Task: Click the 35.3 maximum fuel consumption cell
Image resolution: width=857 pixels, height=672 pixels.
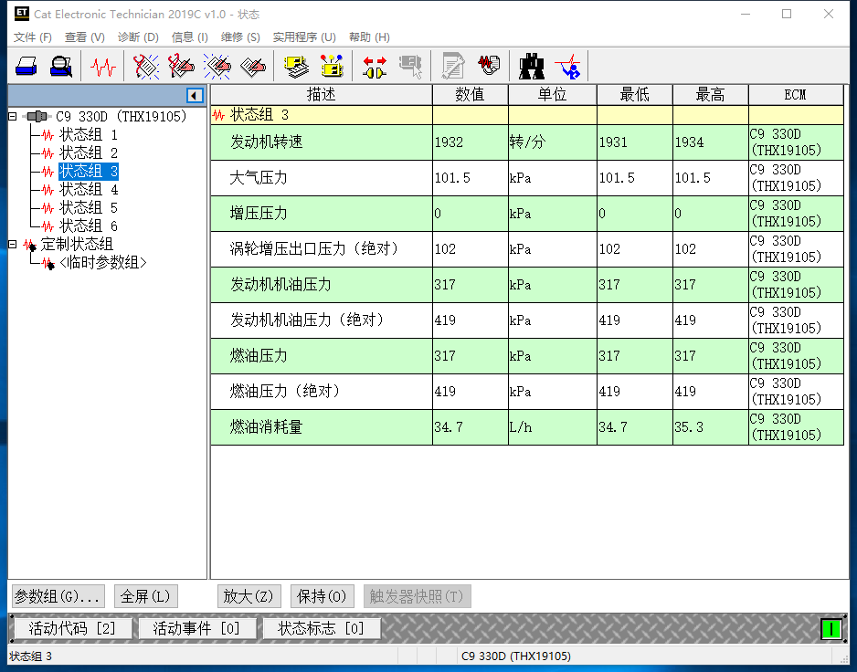Action: pos(711,427)
